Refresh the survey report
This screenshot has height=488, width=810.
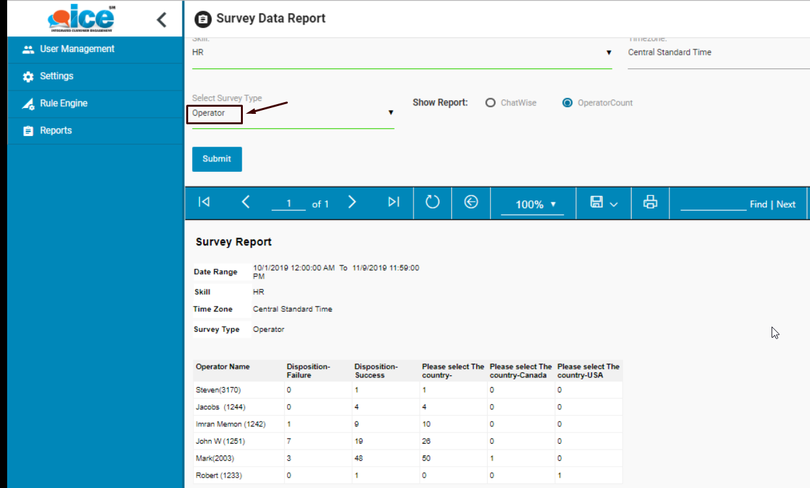433,202
